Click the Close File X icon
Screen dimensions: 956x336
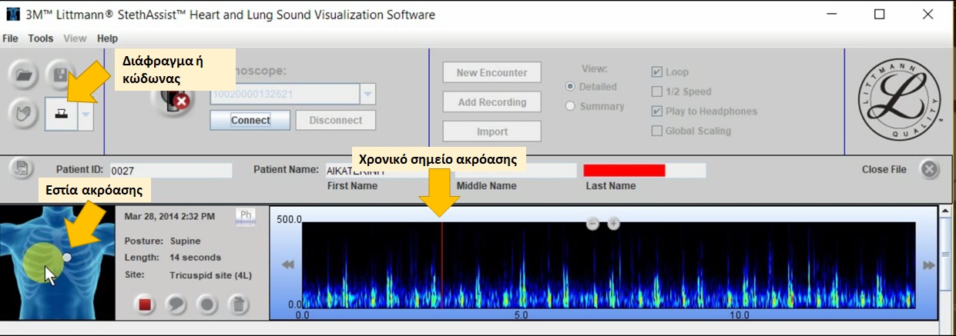pos(929,170)
